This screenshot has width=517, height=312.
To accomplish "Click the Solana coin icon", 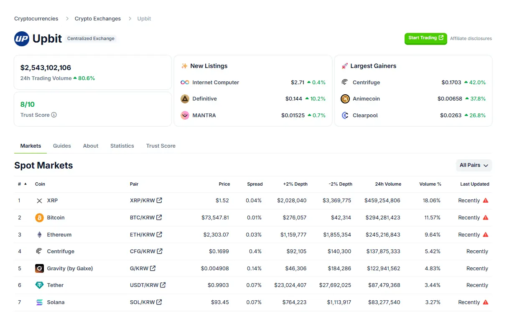I will point(39,302).
